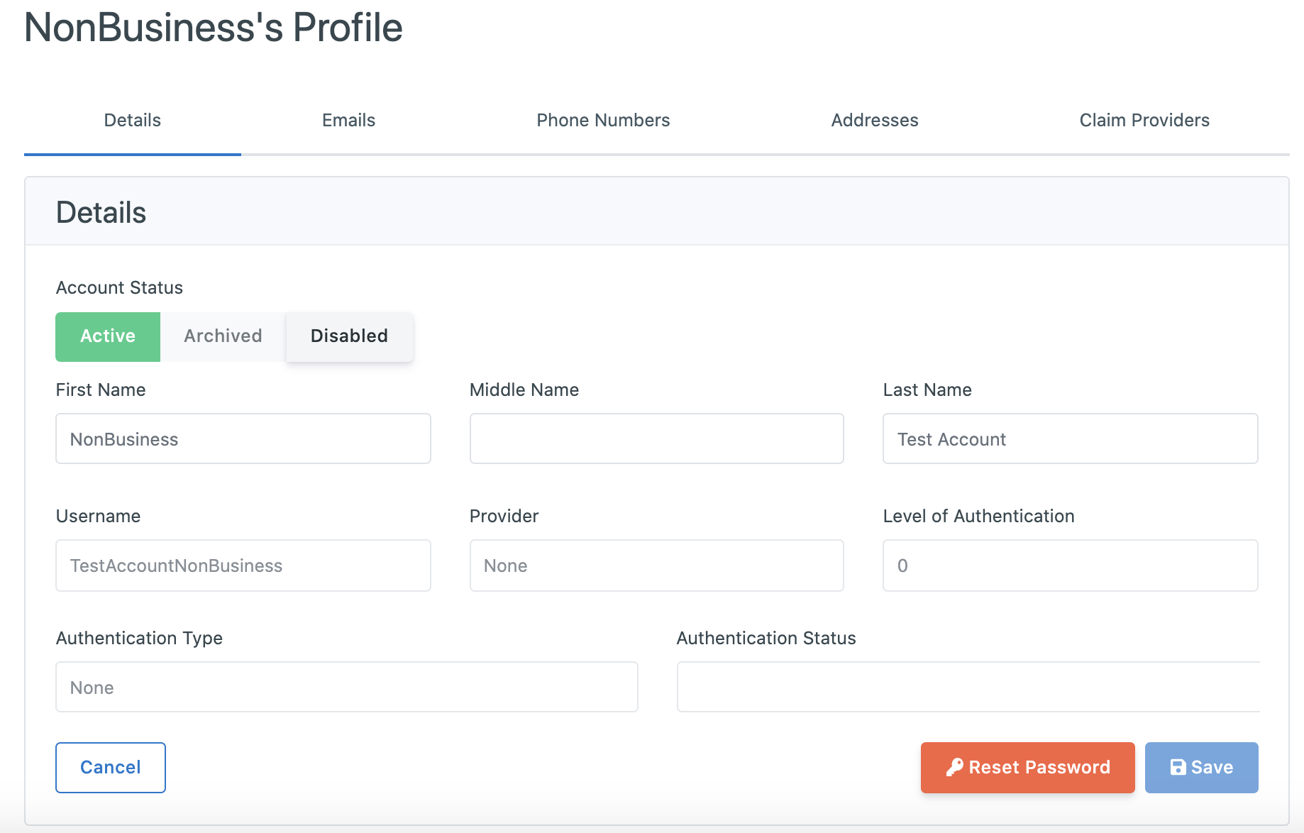Switch to the Details tab
This screenshot has width=1304, height=833.
133,120
